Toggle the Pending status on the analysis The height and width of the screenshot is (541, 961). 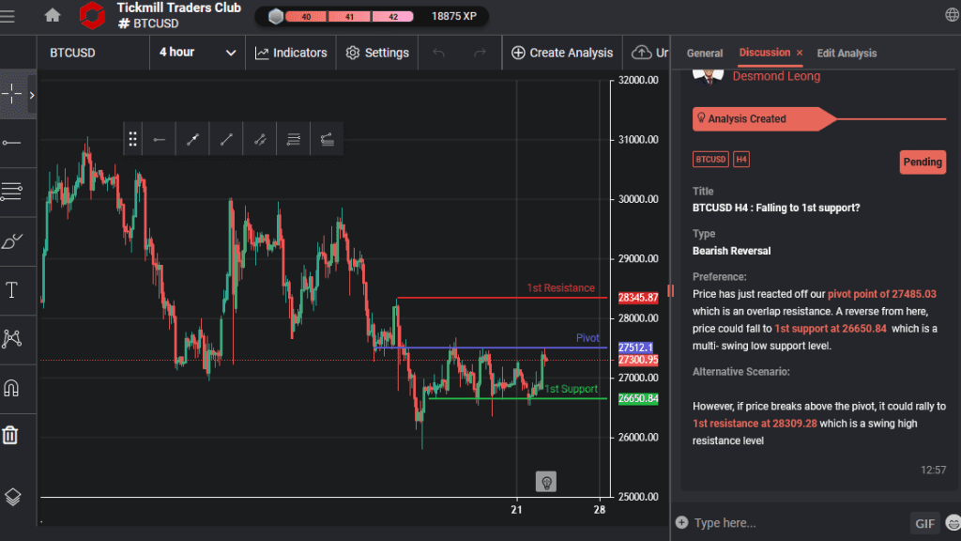(923, 162)
